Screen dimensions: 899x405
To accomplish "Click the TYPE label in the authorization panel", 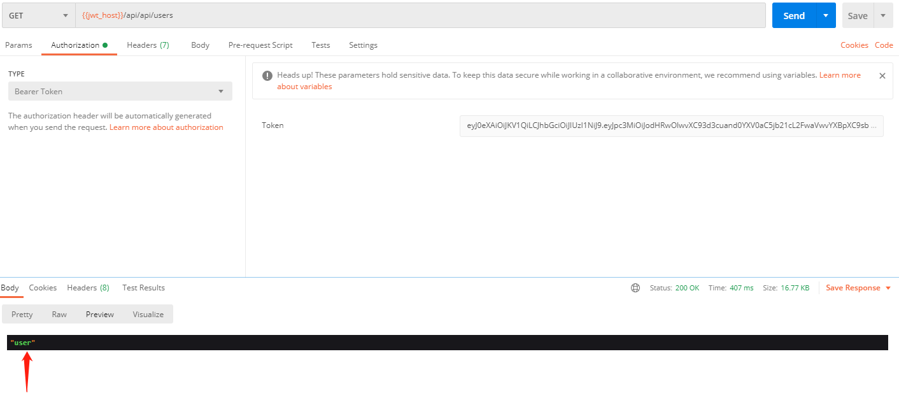I will [17, 74].
